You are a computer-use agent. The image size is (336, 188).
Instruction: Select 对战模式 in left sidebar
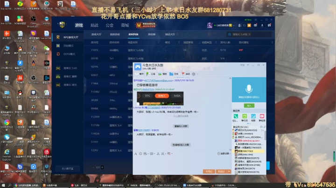click(x=68, y=46)
